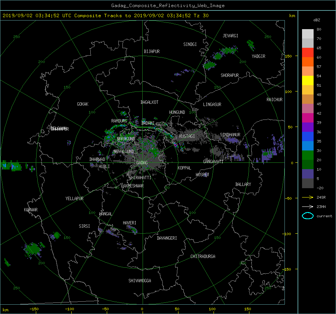Click the CHITRADURGA city label

tap(203, 257)
